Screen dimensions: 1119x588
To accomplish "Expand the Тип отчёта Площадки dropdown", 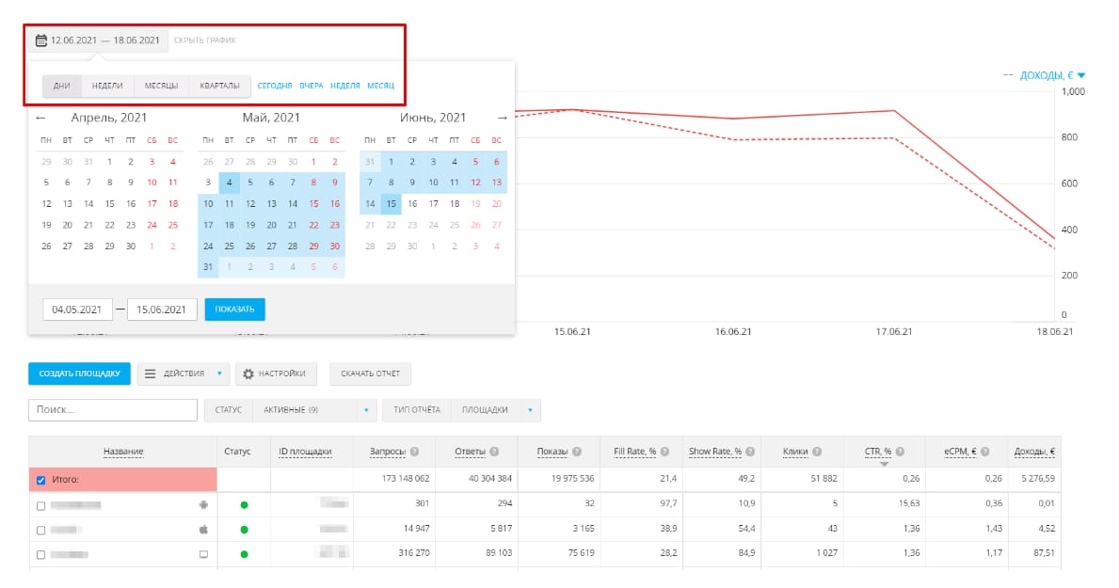I will click(x=530, y=410).
